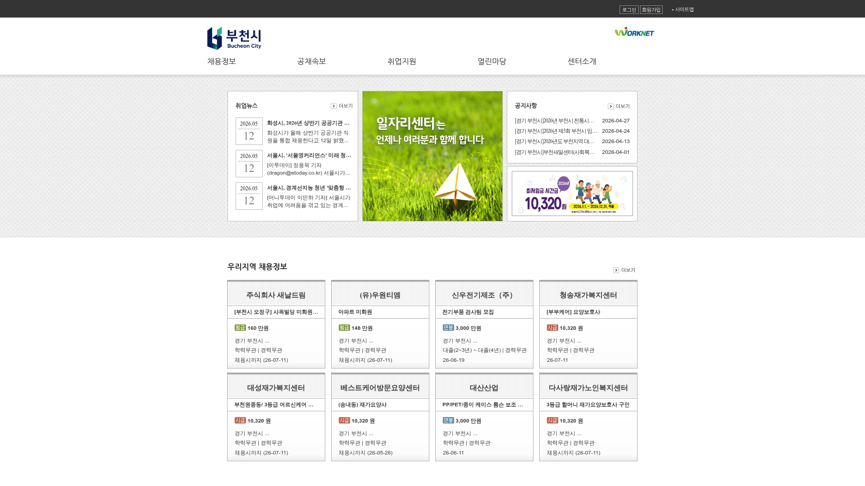Click the 월급 badge on 우원티엠 card

(344, 328)
